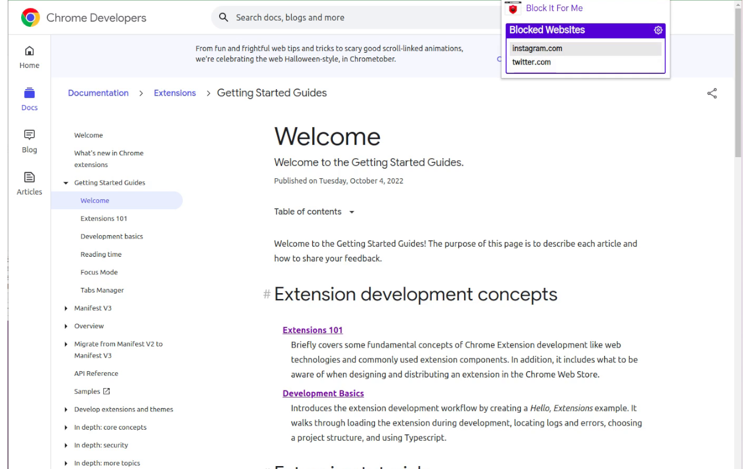The height and width of the screenshot is (469, 750).
Task: Click the external link icon beside Samples
Action: pos(106,391)
